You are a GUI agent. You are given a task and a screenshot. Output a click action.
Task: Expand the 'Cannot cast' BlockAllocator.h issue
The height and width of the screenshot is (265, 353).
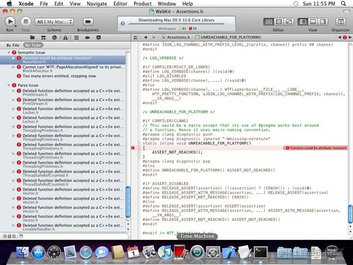pyautogui.click(x=14, y=67)
